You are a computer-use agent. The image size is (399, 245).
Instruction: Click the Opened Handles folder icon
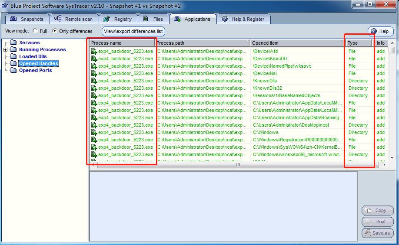coord(13,63)
